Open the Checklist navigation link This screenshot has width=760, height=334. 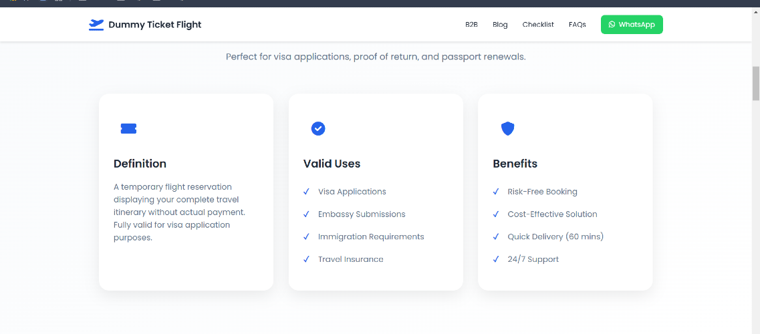[538, 25]
